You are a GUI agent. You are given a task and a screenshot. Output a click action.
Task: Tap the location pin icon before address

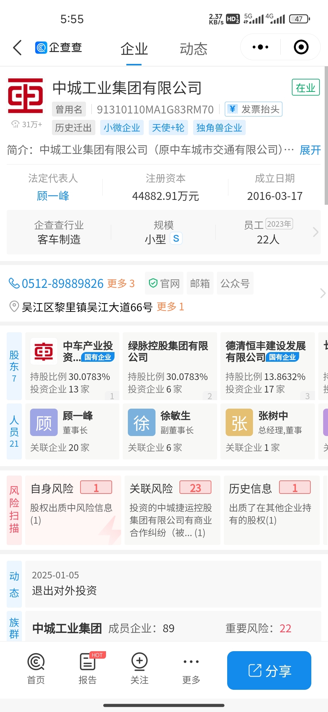point(14,306)
